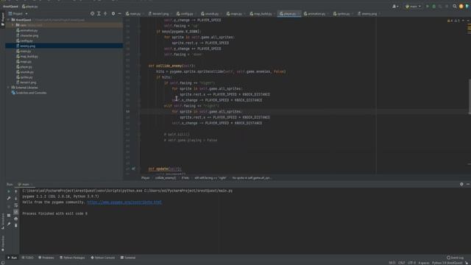Open the user account icon dropdown
This screenshot has height=265, width=471.
click(x=395, y=7)
